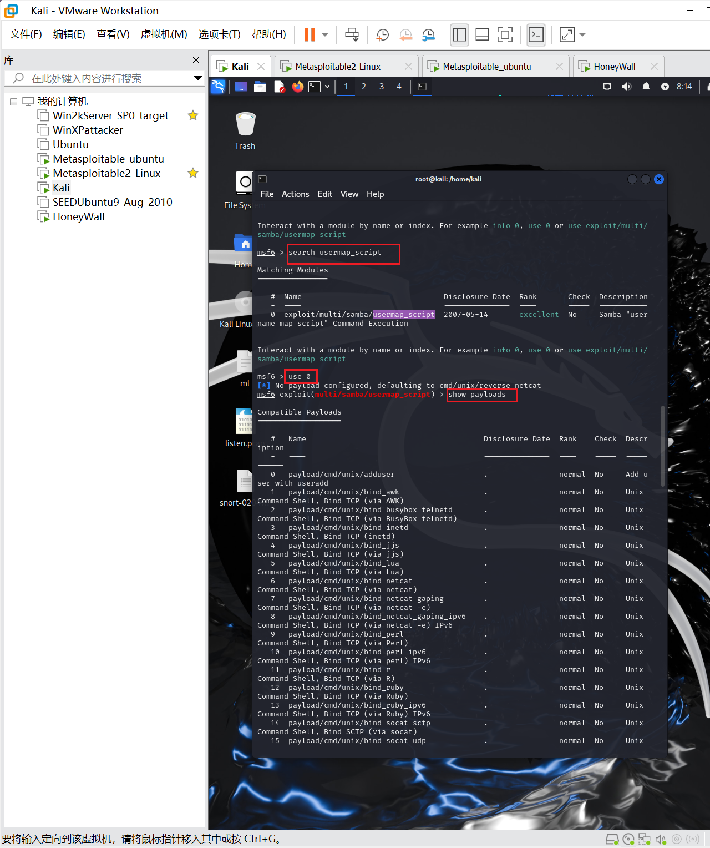Click the network adapter status icon
This screenshot has width=710, height=848.
click(x=645, y=839)
